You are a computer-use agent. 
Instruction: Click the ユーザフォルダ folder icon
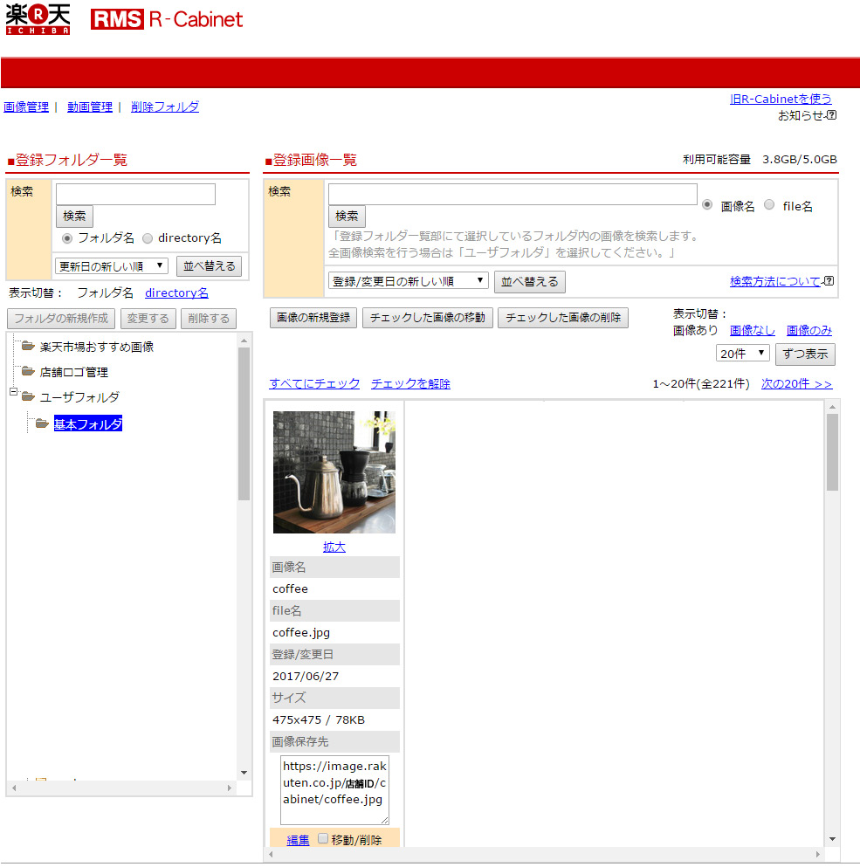tap(29, 397)
